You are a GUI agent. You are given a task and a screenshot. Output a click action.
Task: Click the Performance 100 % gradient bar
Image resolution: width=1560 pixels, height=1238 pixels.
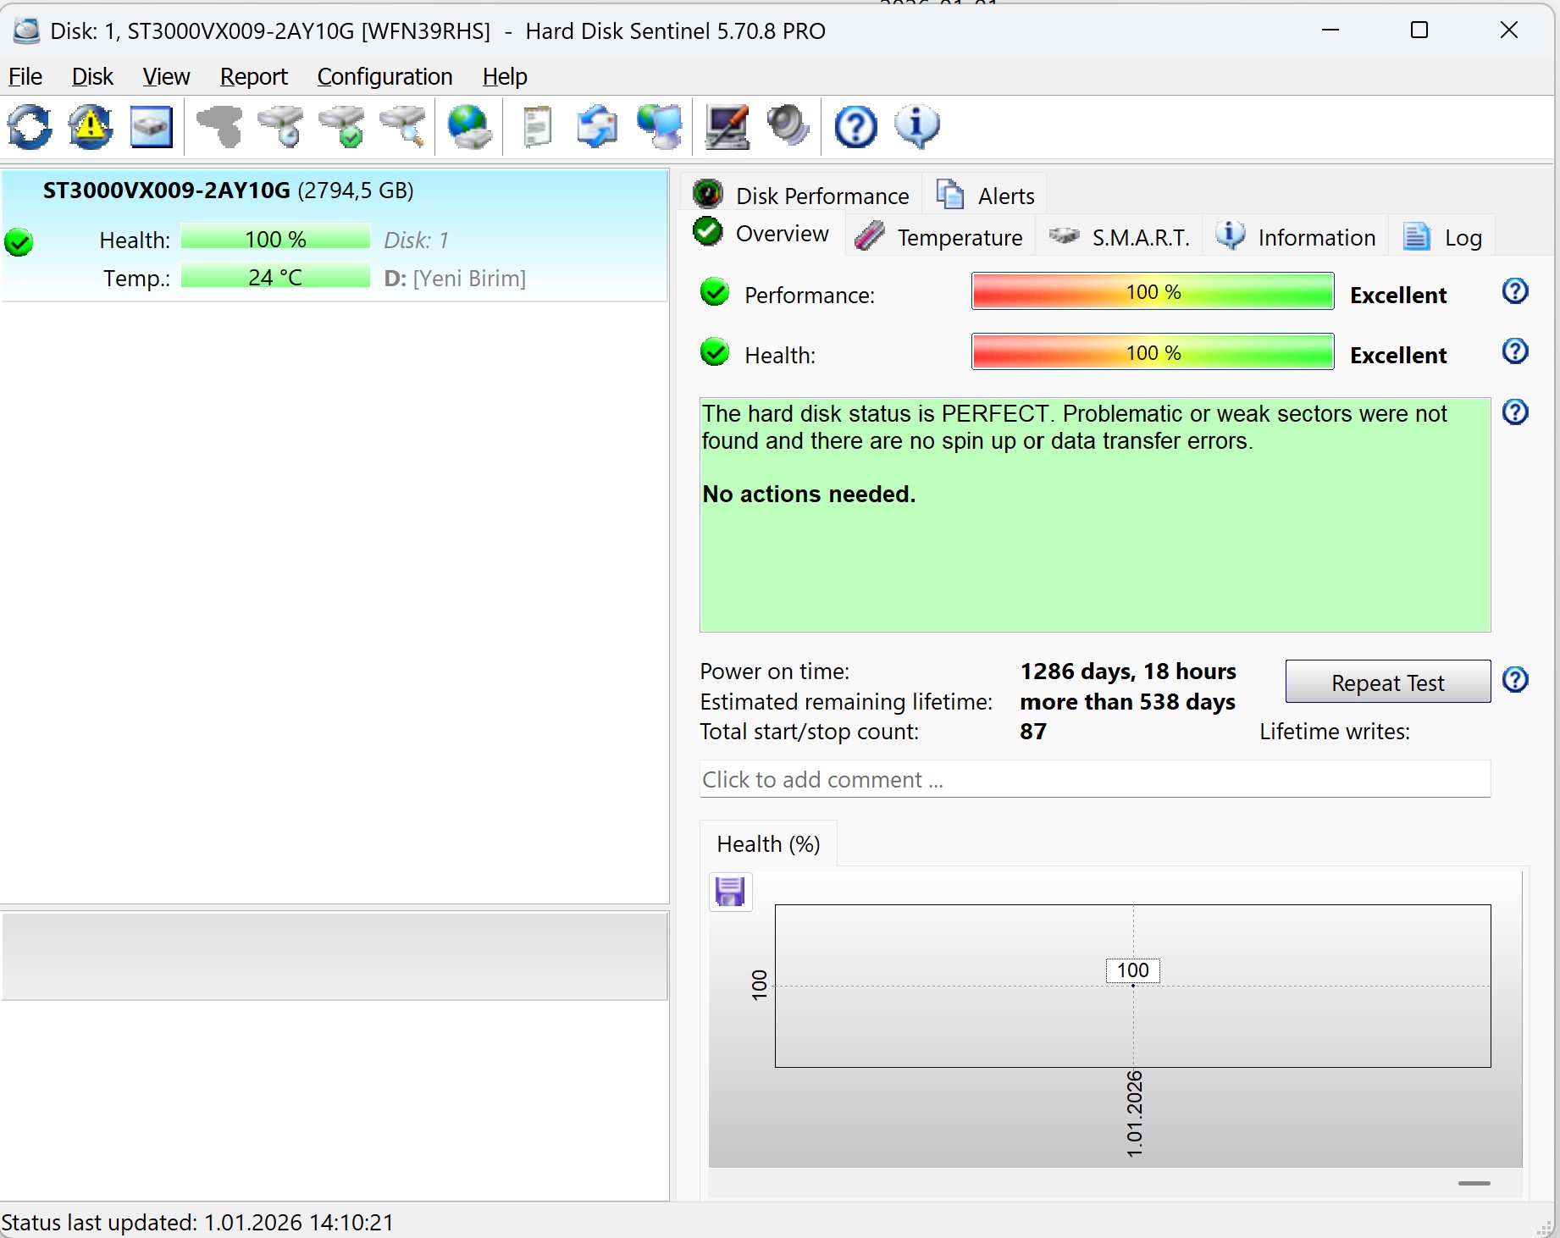[x=1153, y=292]
